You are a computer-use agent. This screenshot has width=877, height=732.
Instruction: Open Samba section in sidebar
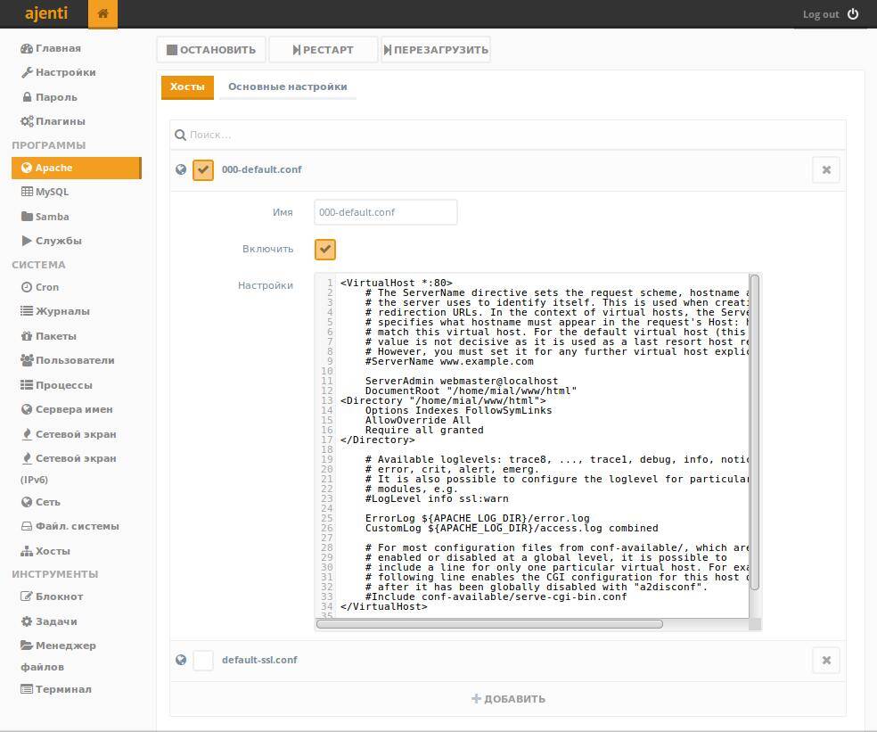[x=52, y=217]
